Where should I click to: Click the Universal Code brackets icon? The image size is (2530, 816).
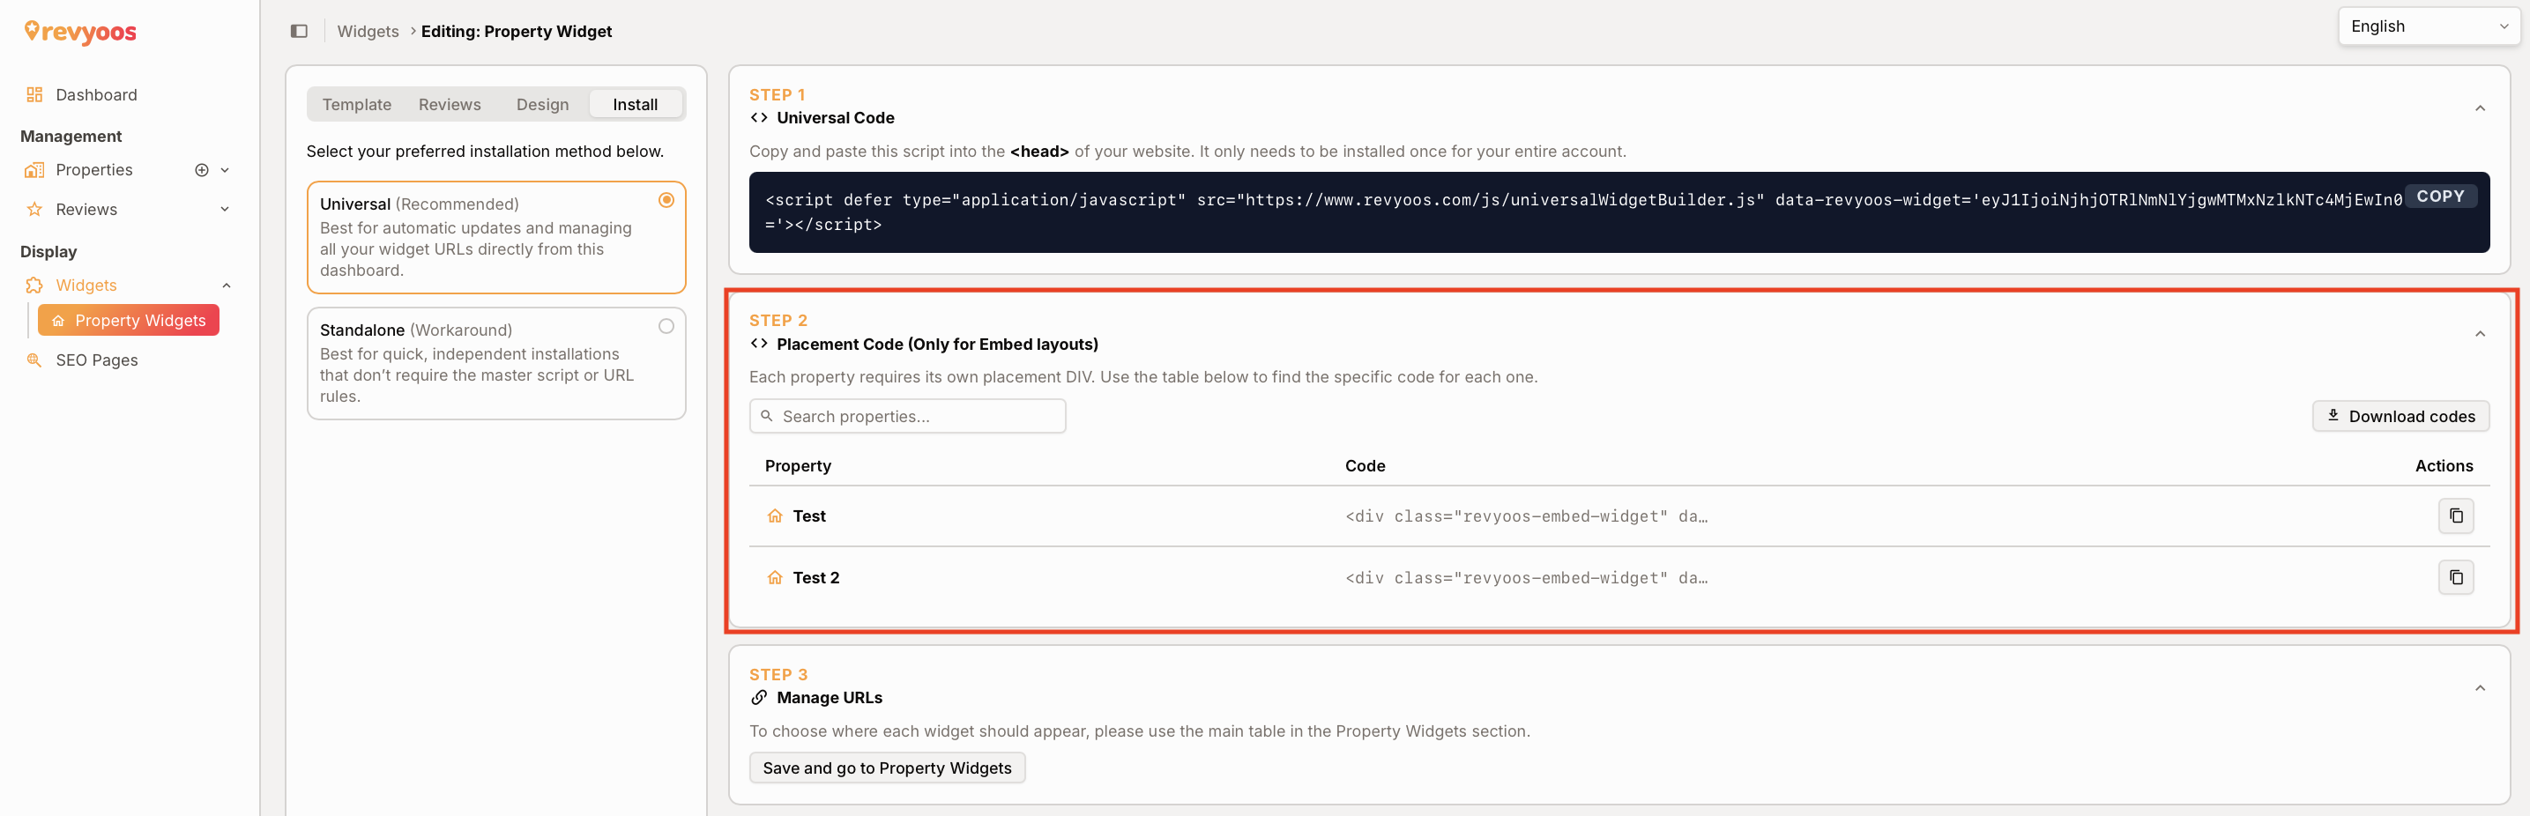tap(758, 118)
